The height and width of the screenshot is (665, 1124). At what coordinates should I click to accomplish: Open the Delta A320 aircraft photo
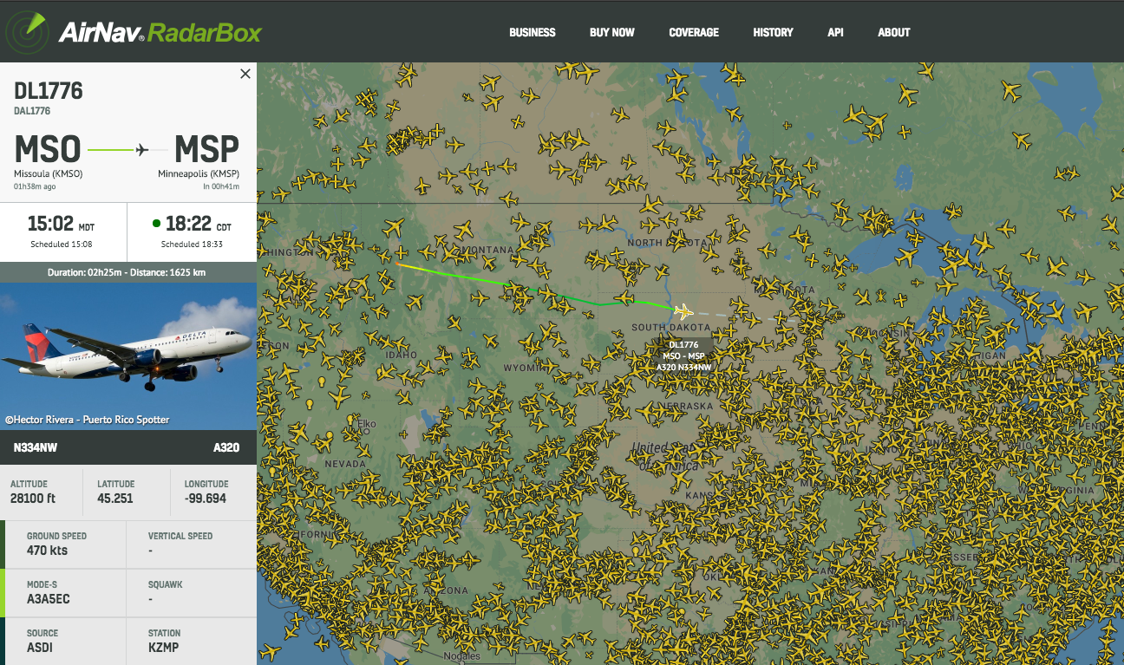click(x=128, y=355)
